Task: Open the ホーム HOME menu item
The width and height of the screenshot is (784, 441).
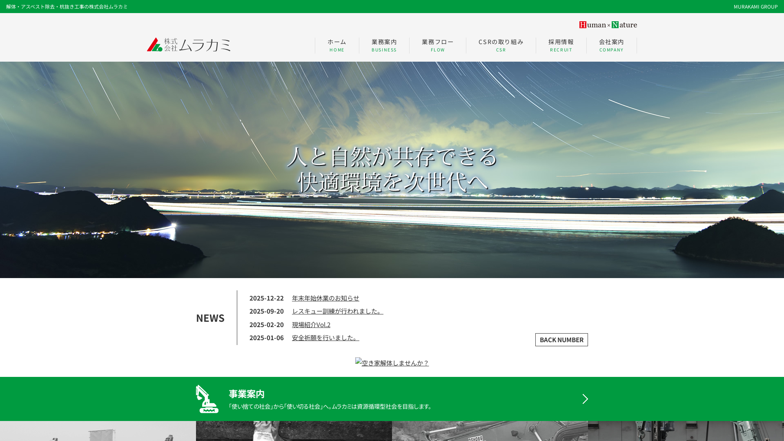Action: pos(336,45)
